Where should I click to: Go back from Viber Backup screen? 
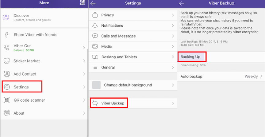pyautogui.click(x=182, y=3)
